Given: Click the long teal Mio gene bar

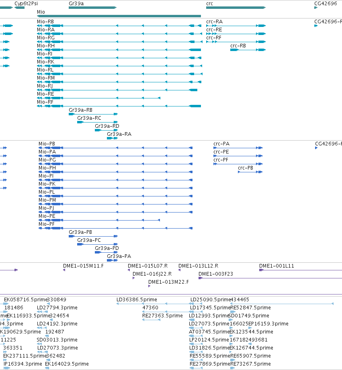Looking at the screenshot, I should 119,16.
